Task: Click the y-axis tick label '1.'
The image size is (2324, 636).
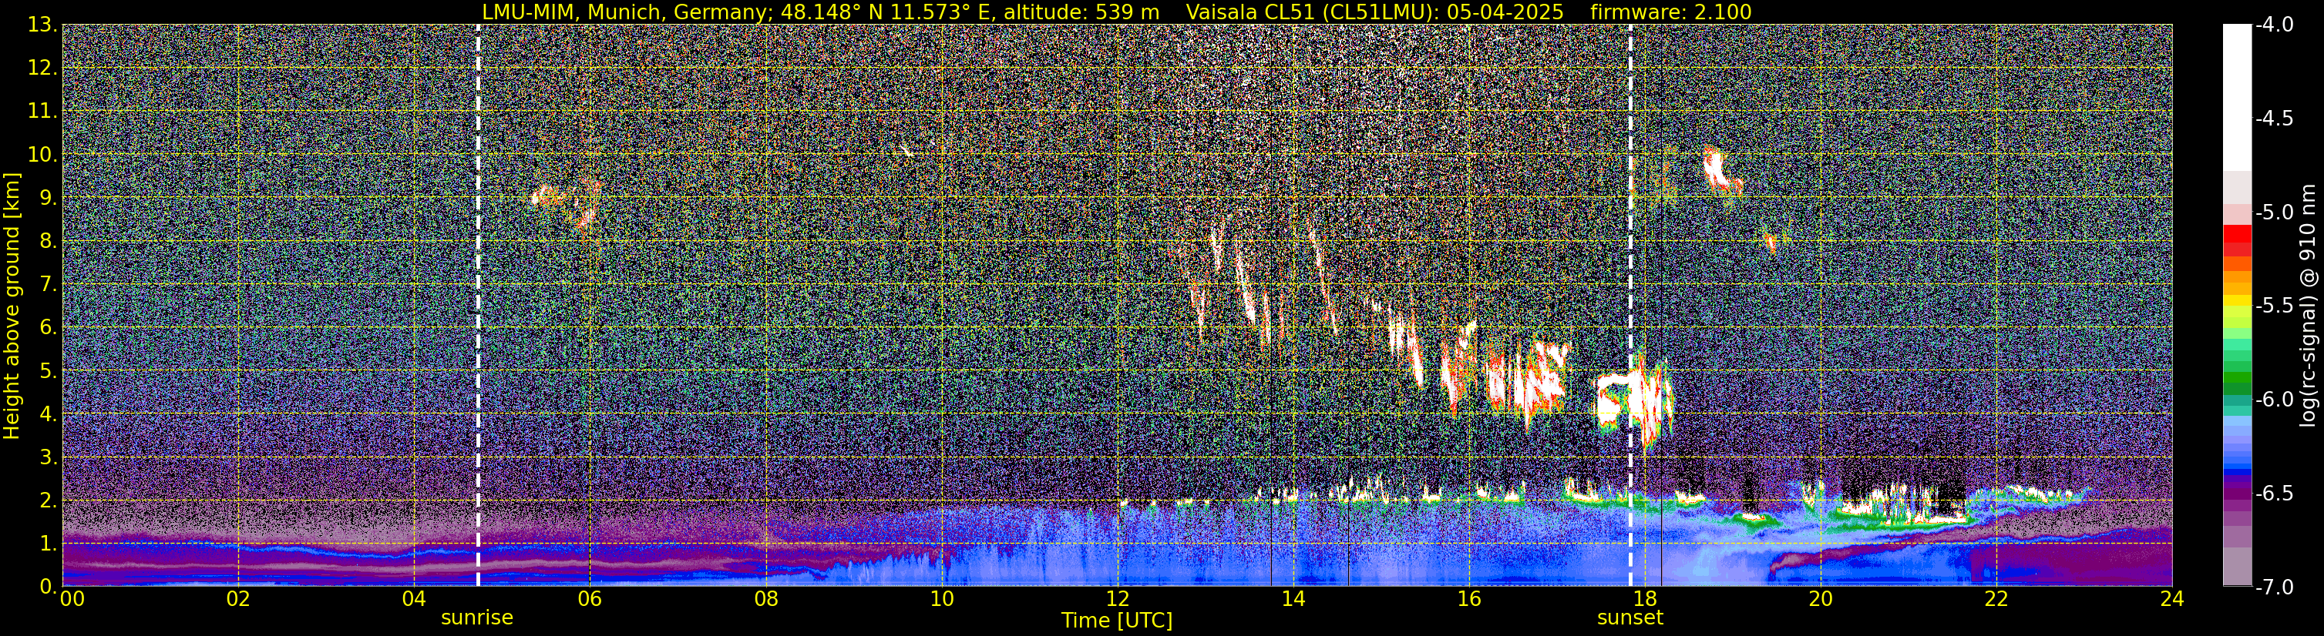Action: coord(49,543)
